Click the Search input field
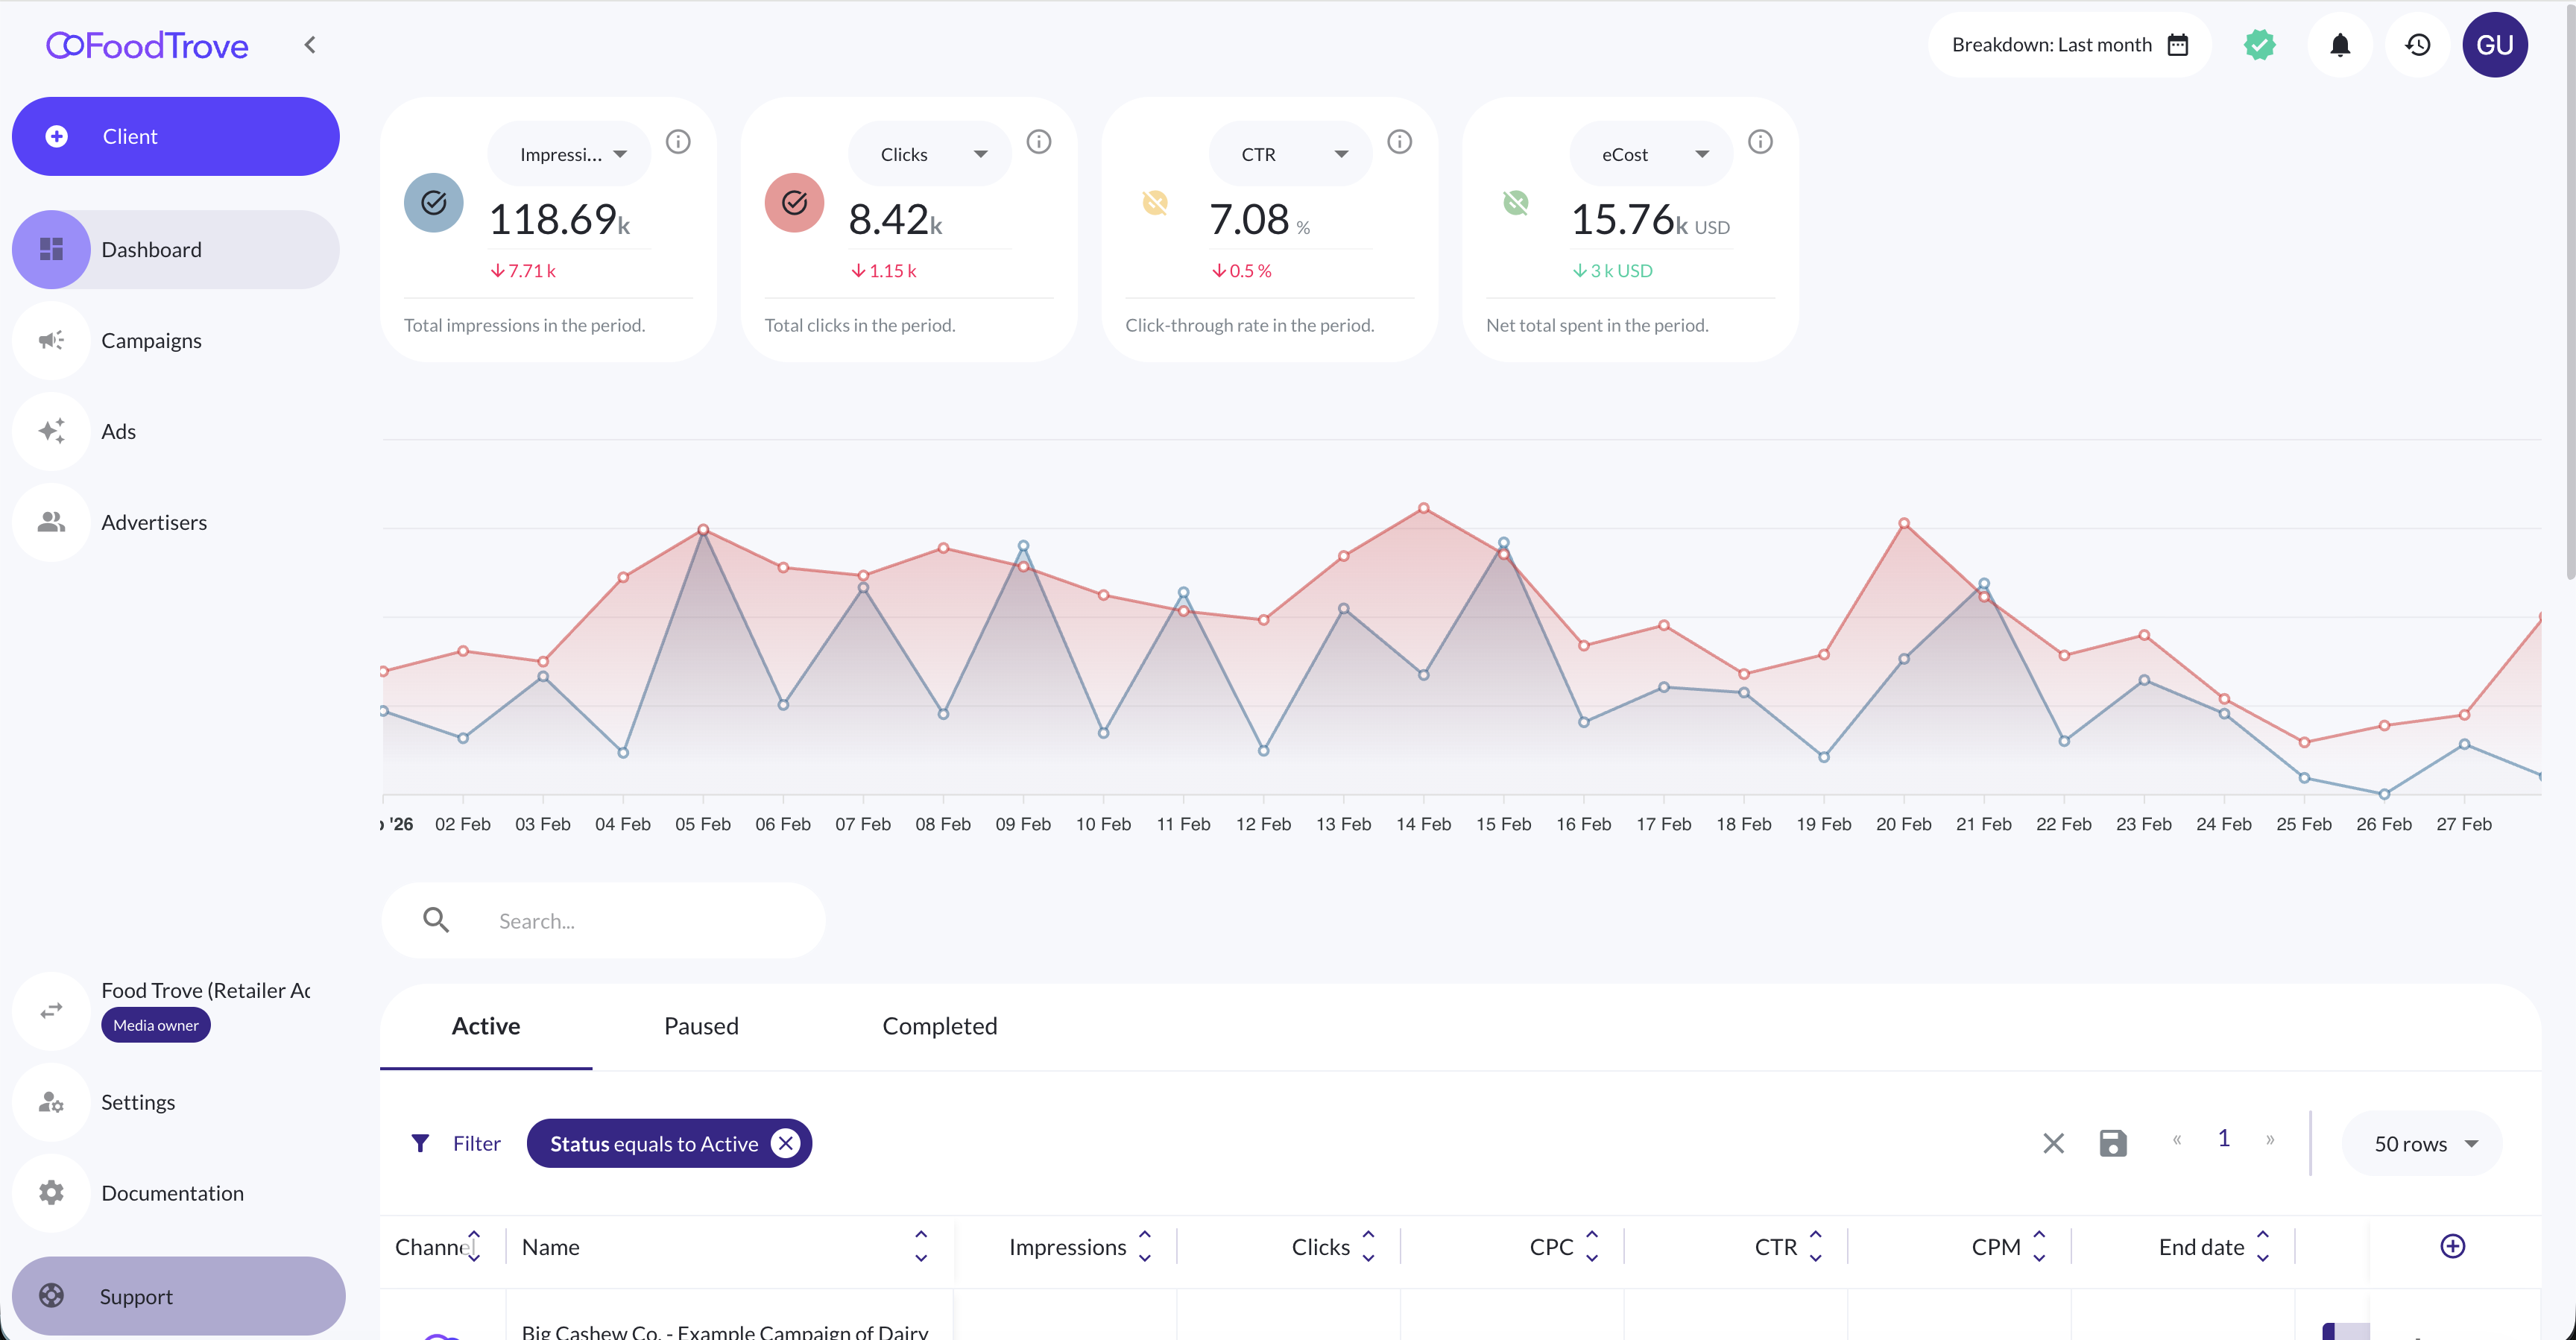This screenshot has height=1340, width=2576. [x=640, y=921]
